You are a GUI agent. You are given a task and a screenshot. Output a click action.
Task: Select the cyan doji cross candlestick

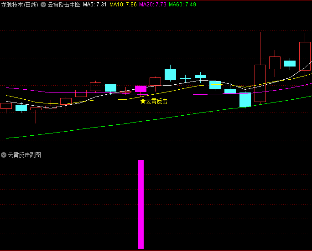(x=186, y=78)
